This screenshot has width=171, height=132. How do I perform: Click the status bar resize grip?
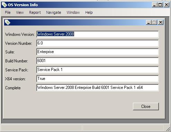coord(168,129)
